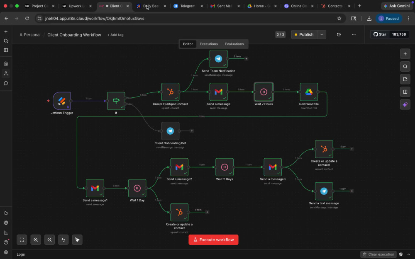The height and width of the screenshot is (259, 415).
Task: Add node after 'Create or update a contact1'
Action: point(352,149)
